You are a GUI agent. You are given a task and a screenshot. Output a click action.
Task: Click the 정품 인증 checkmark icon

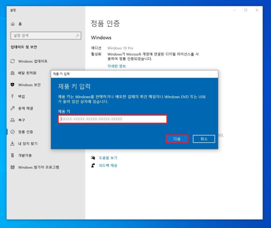click(x=13, y=132)
